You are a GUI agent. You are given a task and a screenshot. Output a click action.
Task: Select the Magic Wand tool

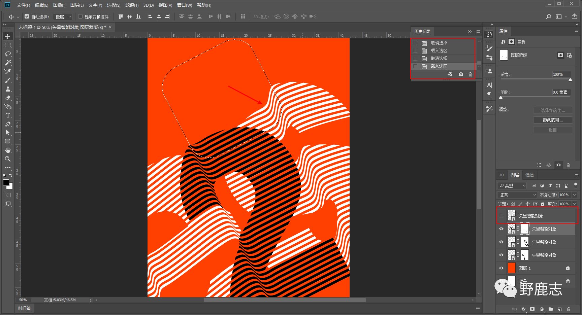coord(8,63)
